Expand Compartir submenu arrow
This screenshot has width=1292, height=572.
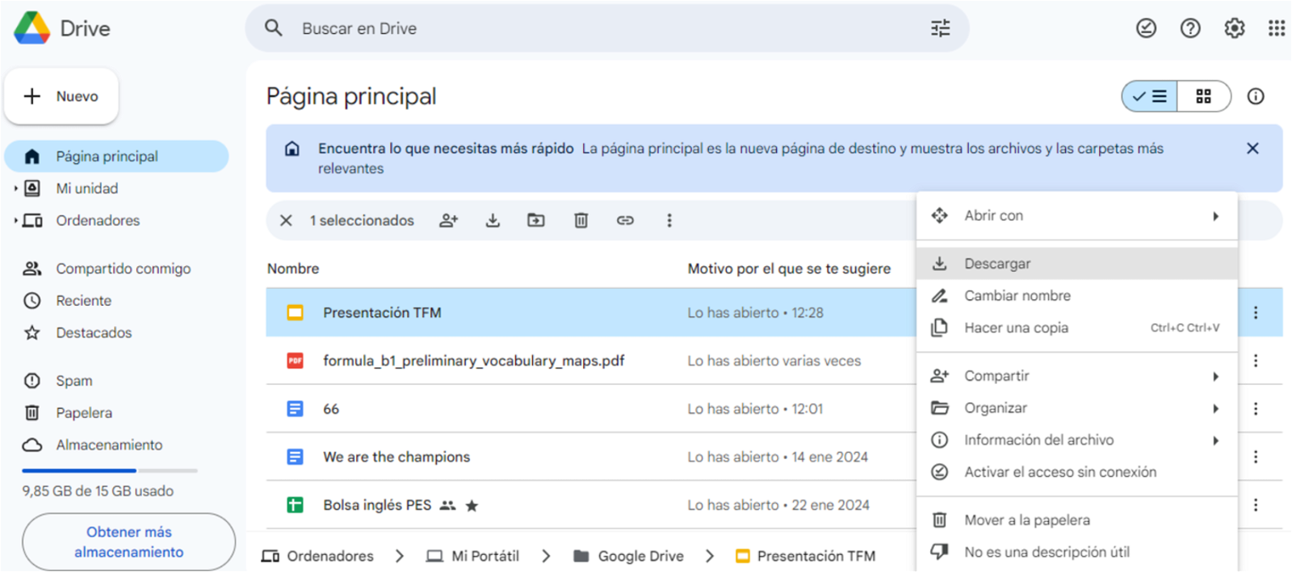click(x=1215, y=377)
